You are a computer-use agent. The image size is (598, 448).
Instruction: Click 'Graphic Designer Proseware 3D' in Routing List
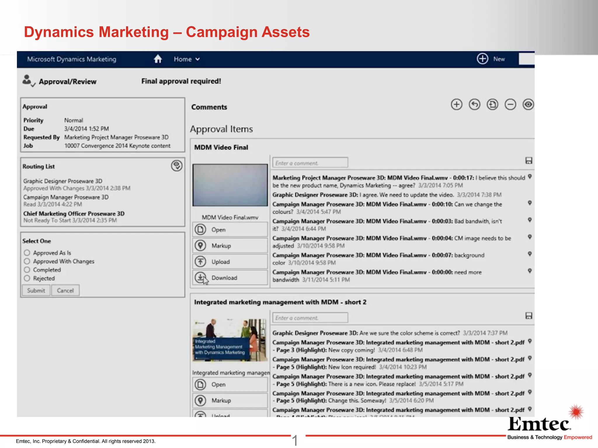tap(63, 181)
